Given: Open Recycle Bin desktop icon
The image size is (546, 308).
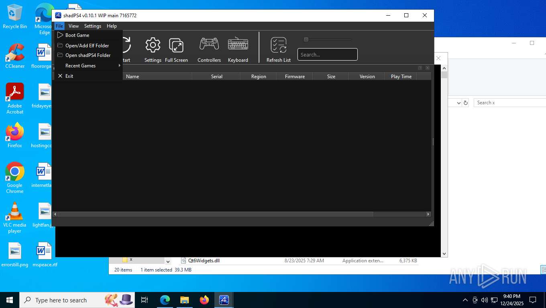Looking at the screenshot, I should pyautogui.click(x=15, y=17).
